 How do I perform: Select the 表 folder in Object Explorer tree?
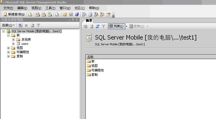click(18, 35)
